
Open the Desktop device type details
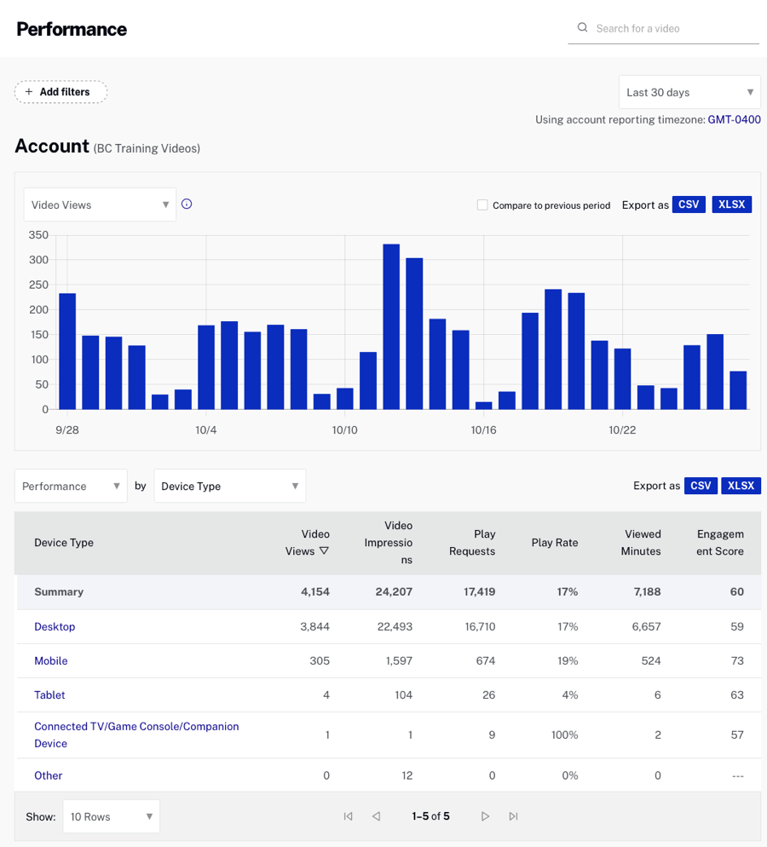point(55,626)
